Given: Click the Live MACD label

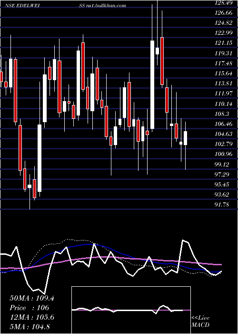Looking at the screenshot, I should tap(200, 322).
